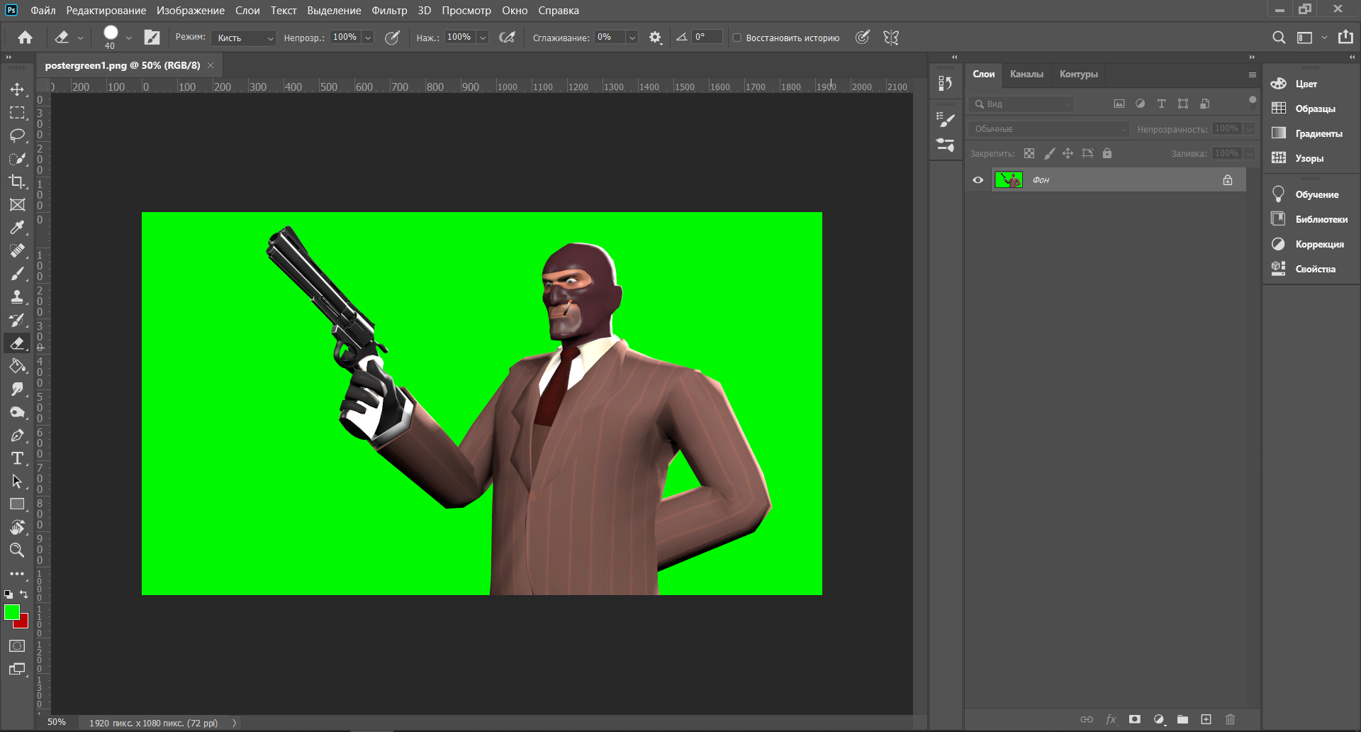Select the Spot Healing Brush tool

point(17,251)
